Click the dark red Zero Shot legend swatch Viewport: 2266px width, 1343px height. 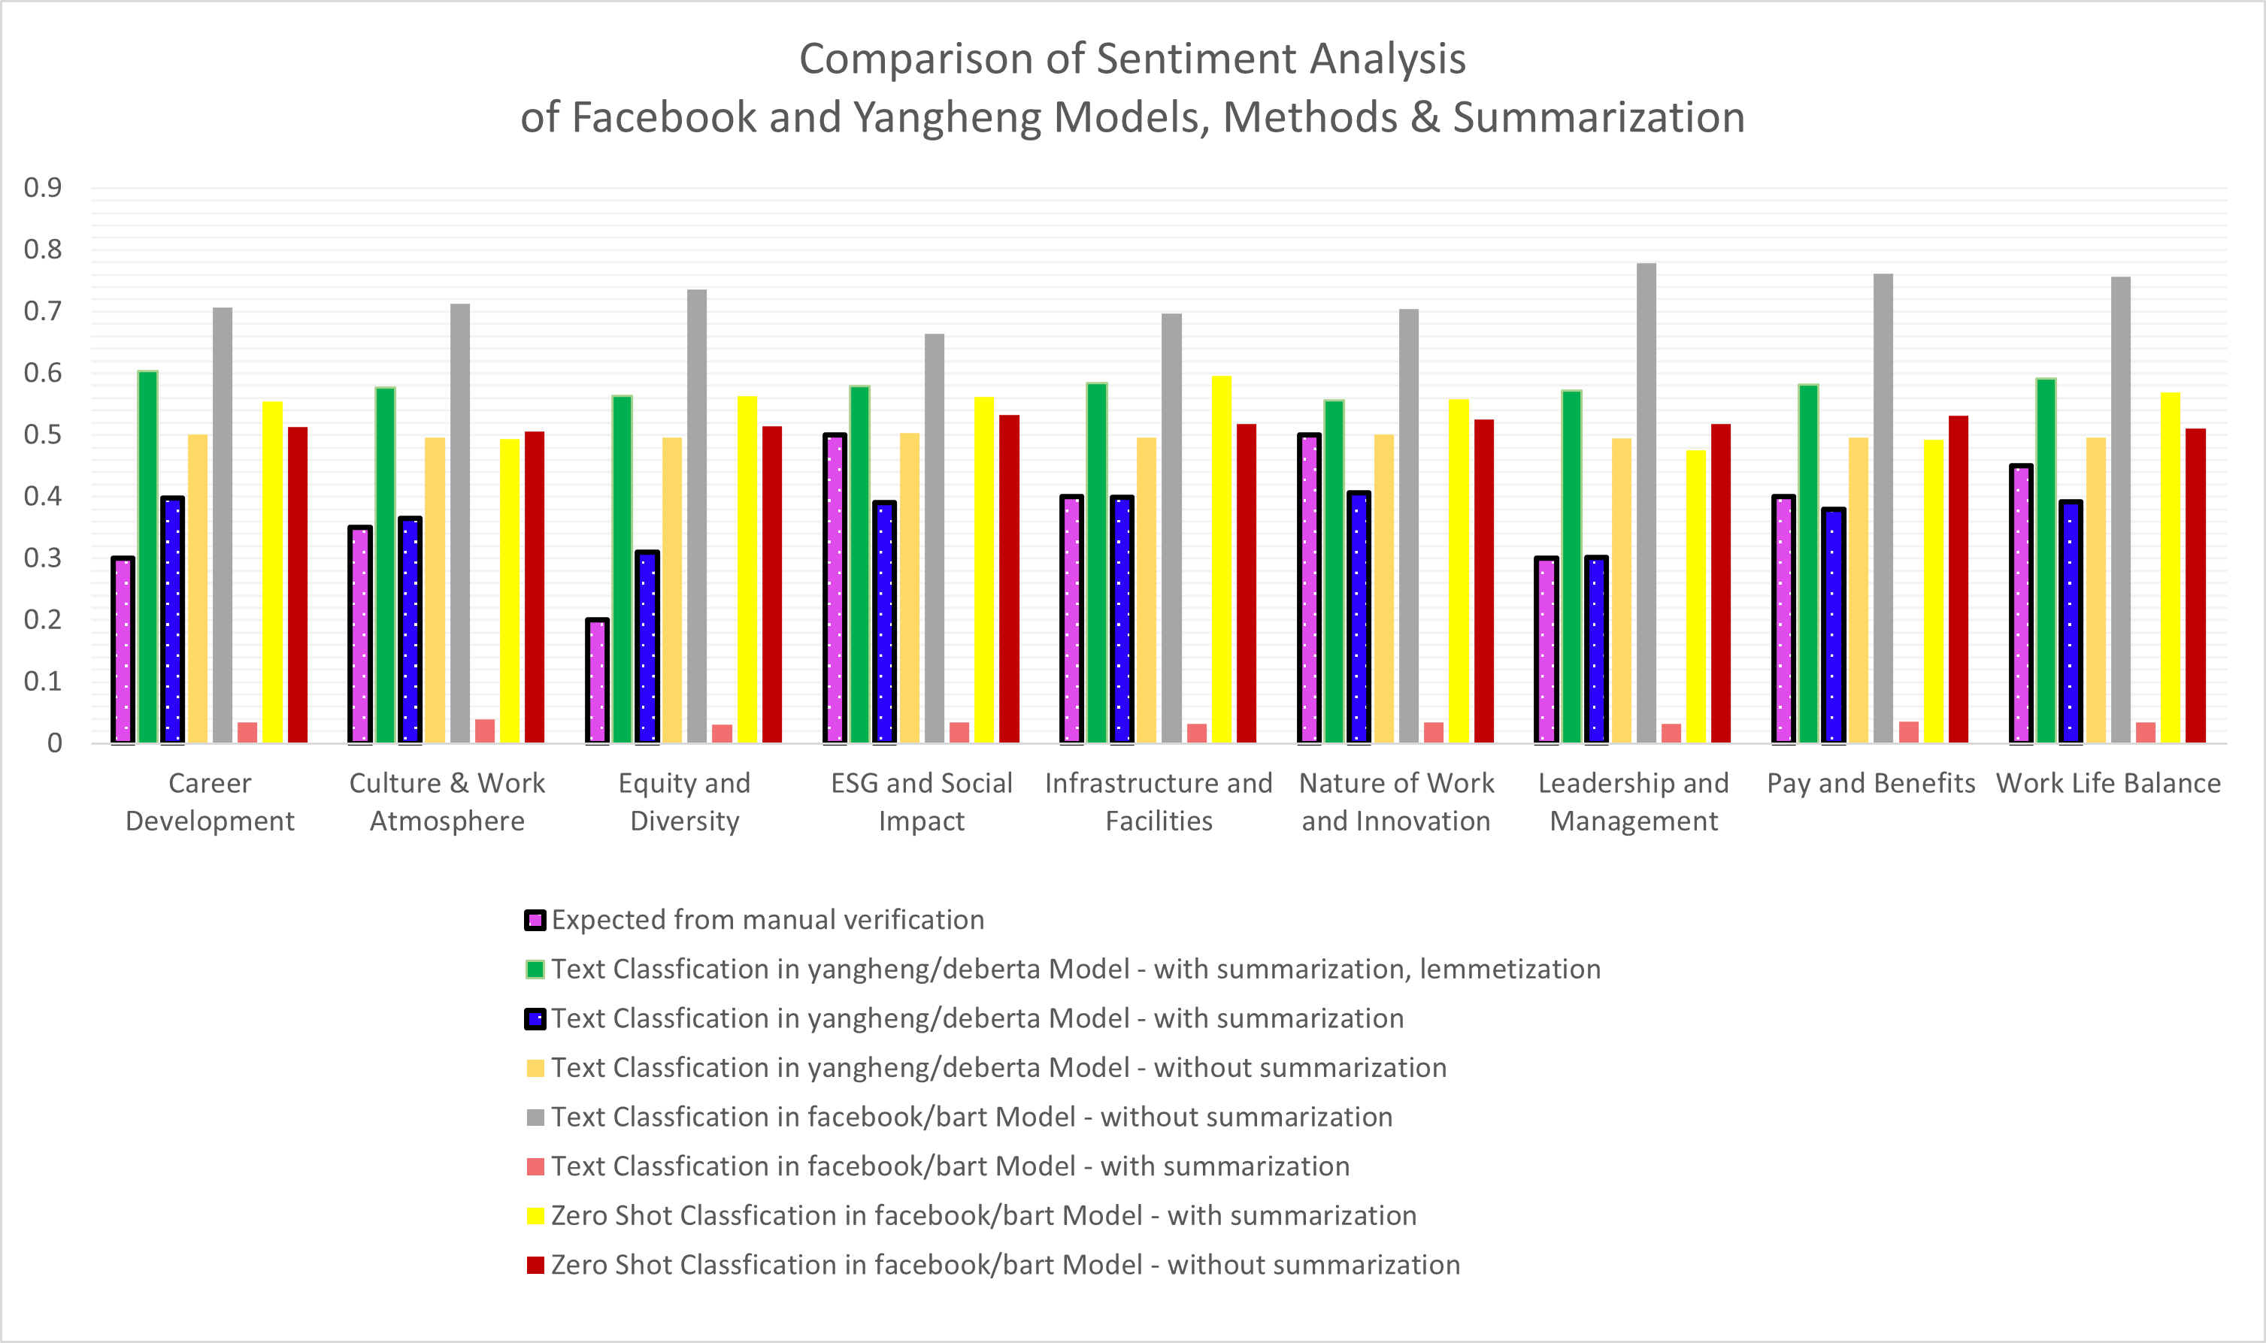(535, 1265)
